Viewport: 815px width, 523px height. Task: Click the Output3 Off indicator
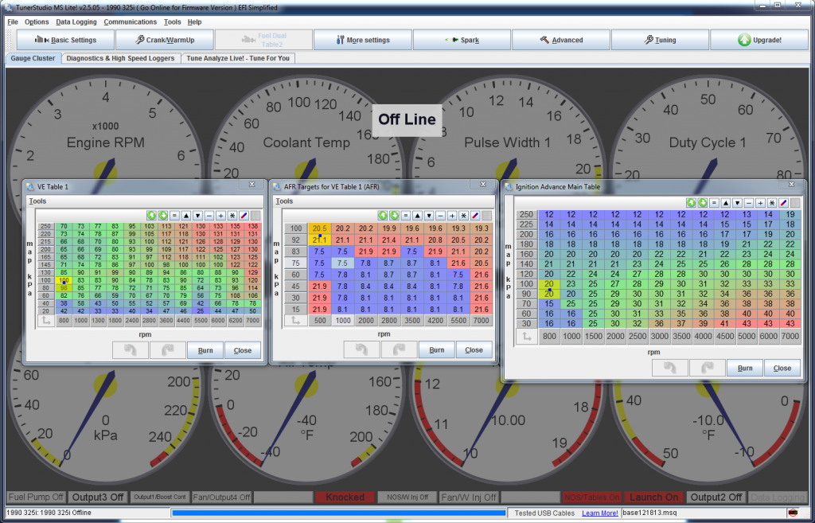tap(98, 498)
